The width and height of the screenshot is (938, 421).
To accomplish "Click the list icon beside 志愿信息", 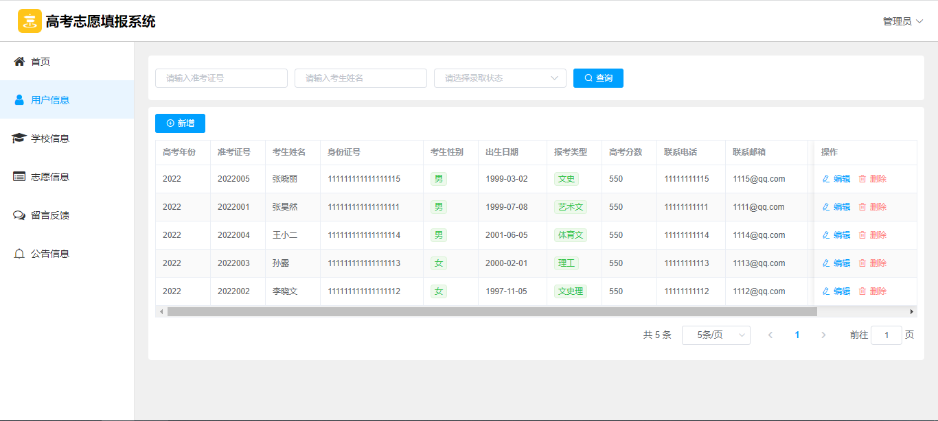I will tap(19, 177).
